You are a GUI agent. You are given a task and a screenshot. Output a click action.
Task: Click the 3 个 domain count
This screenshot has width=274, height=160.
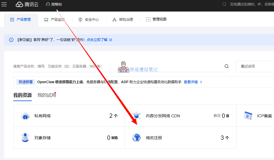pos(225,138)
